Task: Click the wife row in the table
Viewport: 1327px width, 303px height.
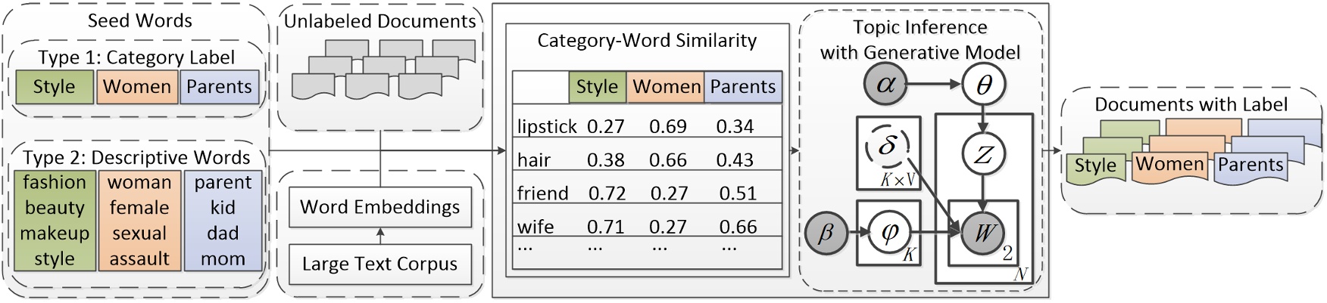Action: point(535,227)
